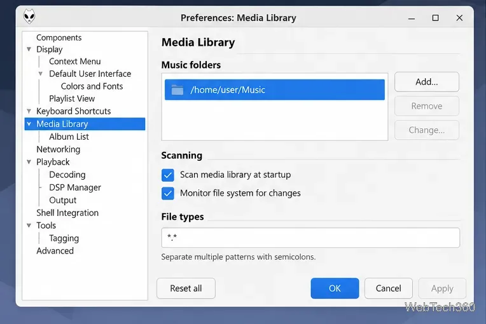Select Tagging under Tools

click(64, 238)
